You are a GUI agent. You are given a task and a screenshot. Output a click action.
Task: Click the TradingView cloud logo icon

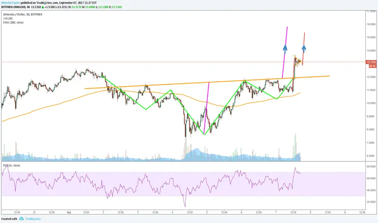(21, 219)
